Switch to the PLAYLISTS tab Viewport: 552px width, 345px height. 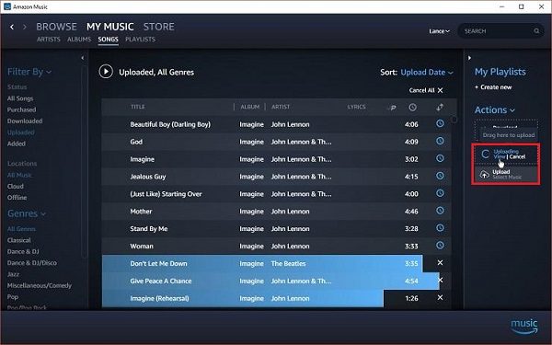tap(140, 39)
